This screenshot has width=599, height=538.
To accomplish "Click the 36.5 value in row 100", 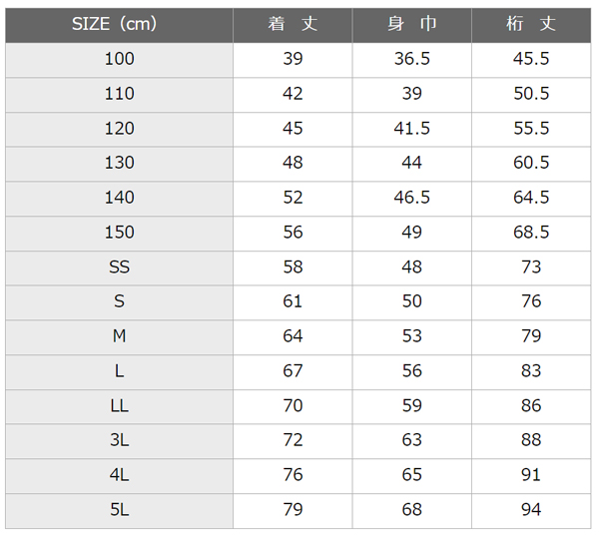I will point(411,59).
